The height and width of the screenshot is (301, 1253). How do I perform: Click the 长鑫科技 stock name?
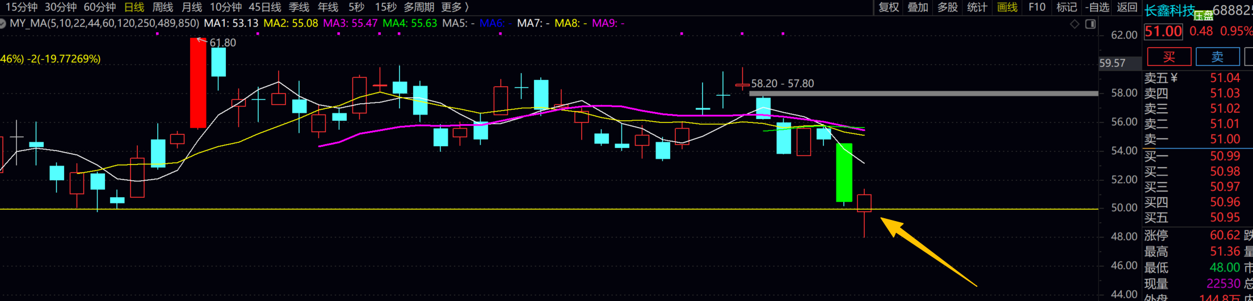(x=1168, y=11)
